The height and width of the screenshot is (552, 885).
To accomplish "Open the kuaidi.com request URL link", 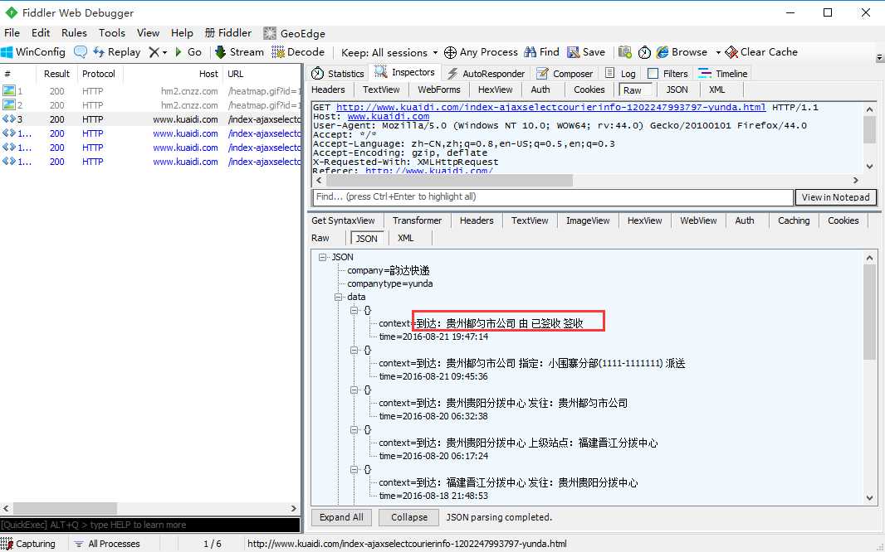I will [x=551, y=107].
